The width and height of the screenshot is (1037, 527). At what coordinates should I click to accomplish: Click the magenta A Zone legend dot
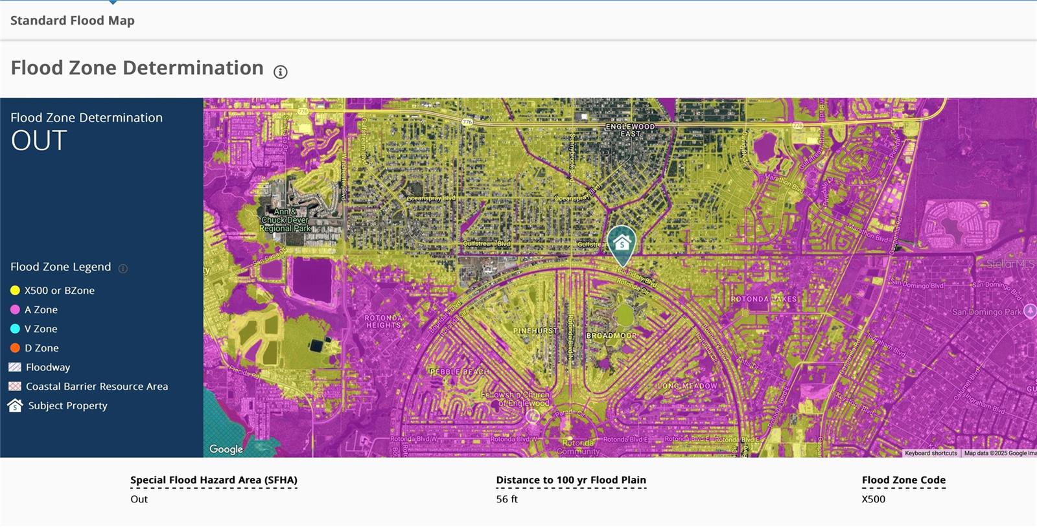coord(16,310)
